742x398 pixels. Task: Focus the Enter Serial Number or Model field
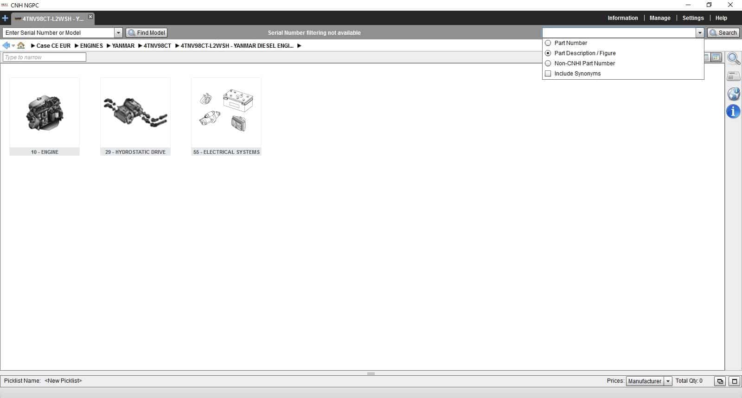coord(58,33)
